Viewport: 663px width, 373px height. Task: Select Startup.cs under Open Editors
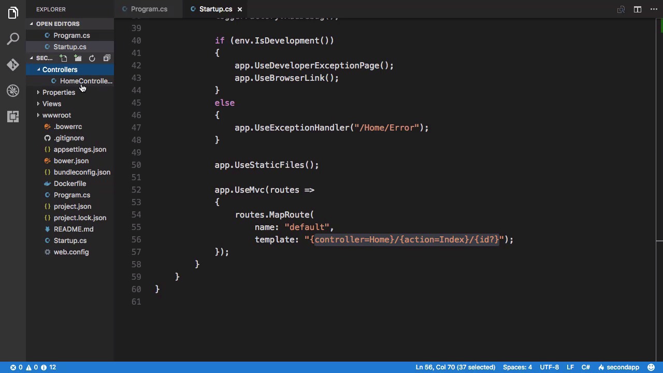coord(69,47)
